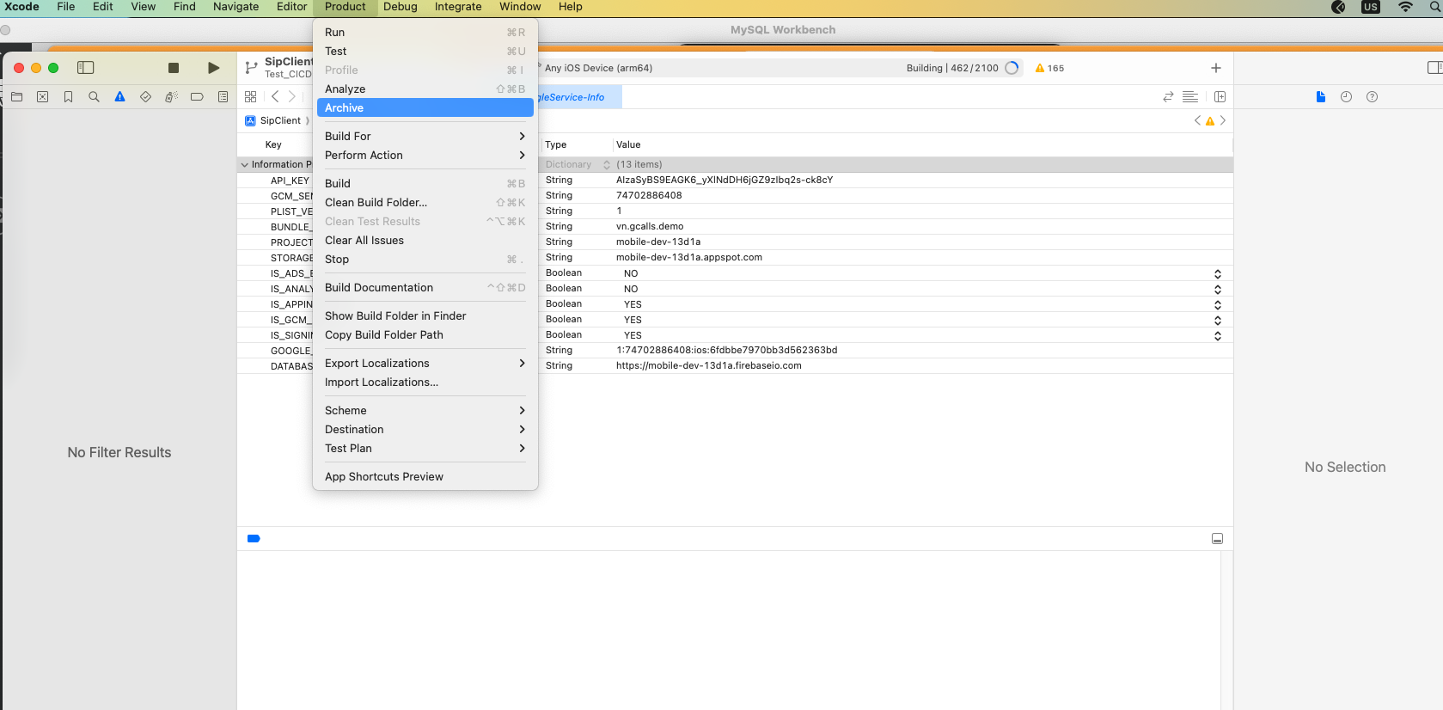Collapse the Information Property List row
Image resolution: width=1443 pixels, height=710 pixels.
pyautogui.click(x=245, y=165)
